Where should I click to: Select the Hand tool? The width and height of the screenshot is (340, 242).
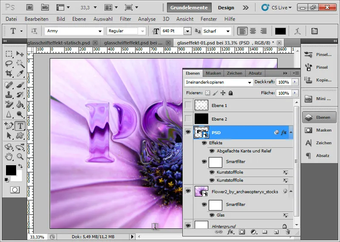coord(9,156)
